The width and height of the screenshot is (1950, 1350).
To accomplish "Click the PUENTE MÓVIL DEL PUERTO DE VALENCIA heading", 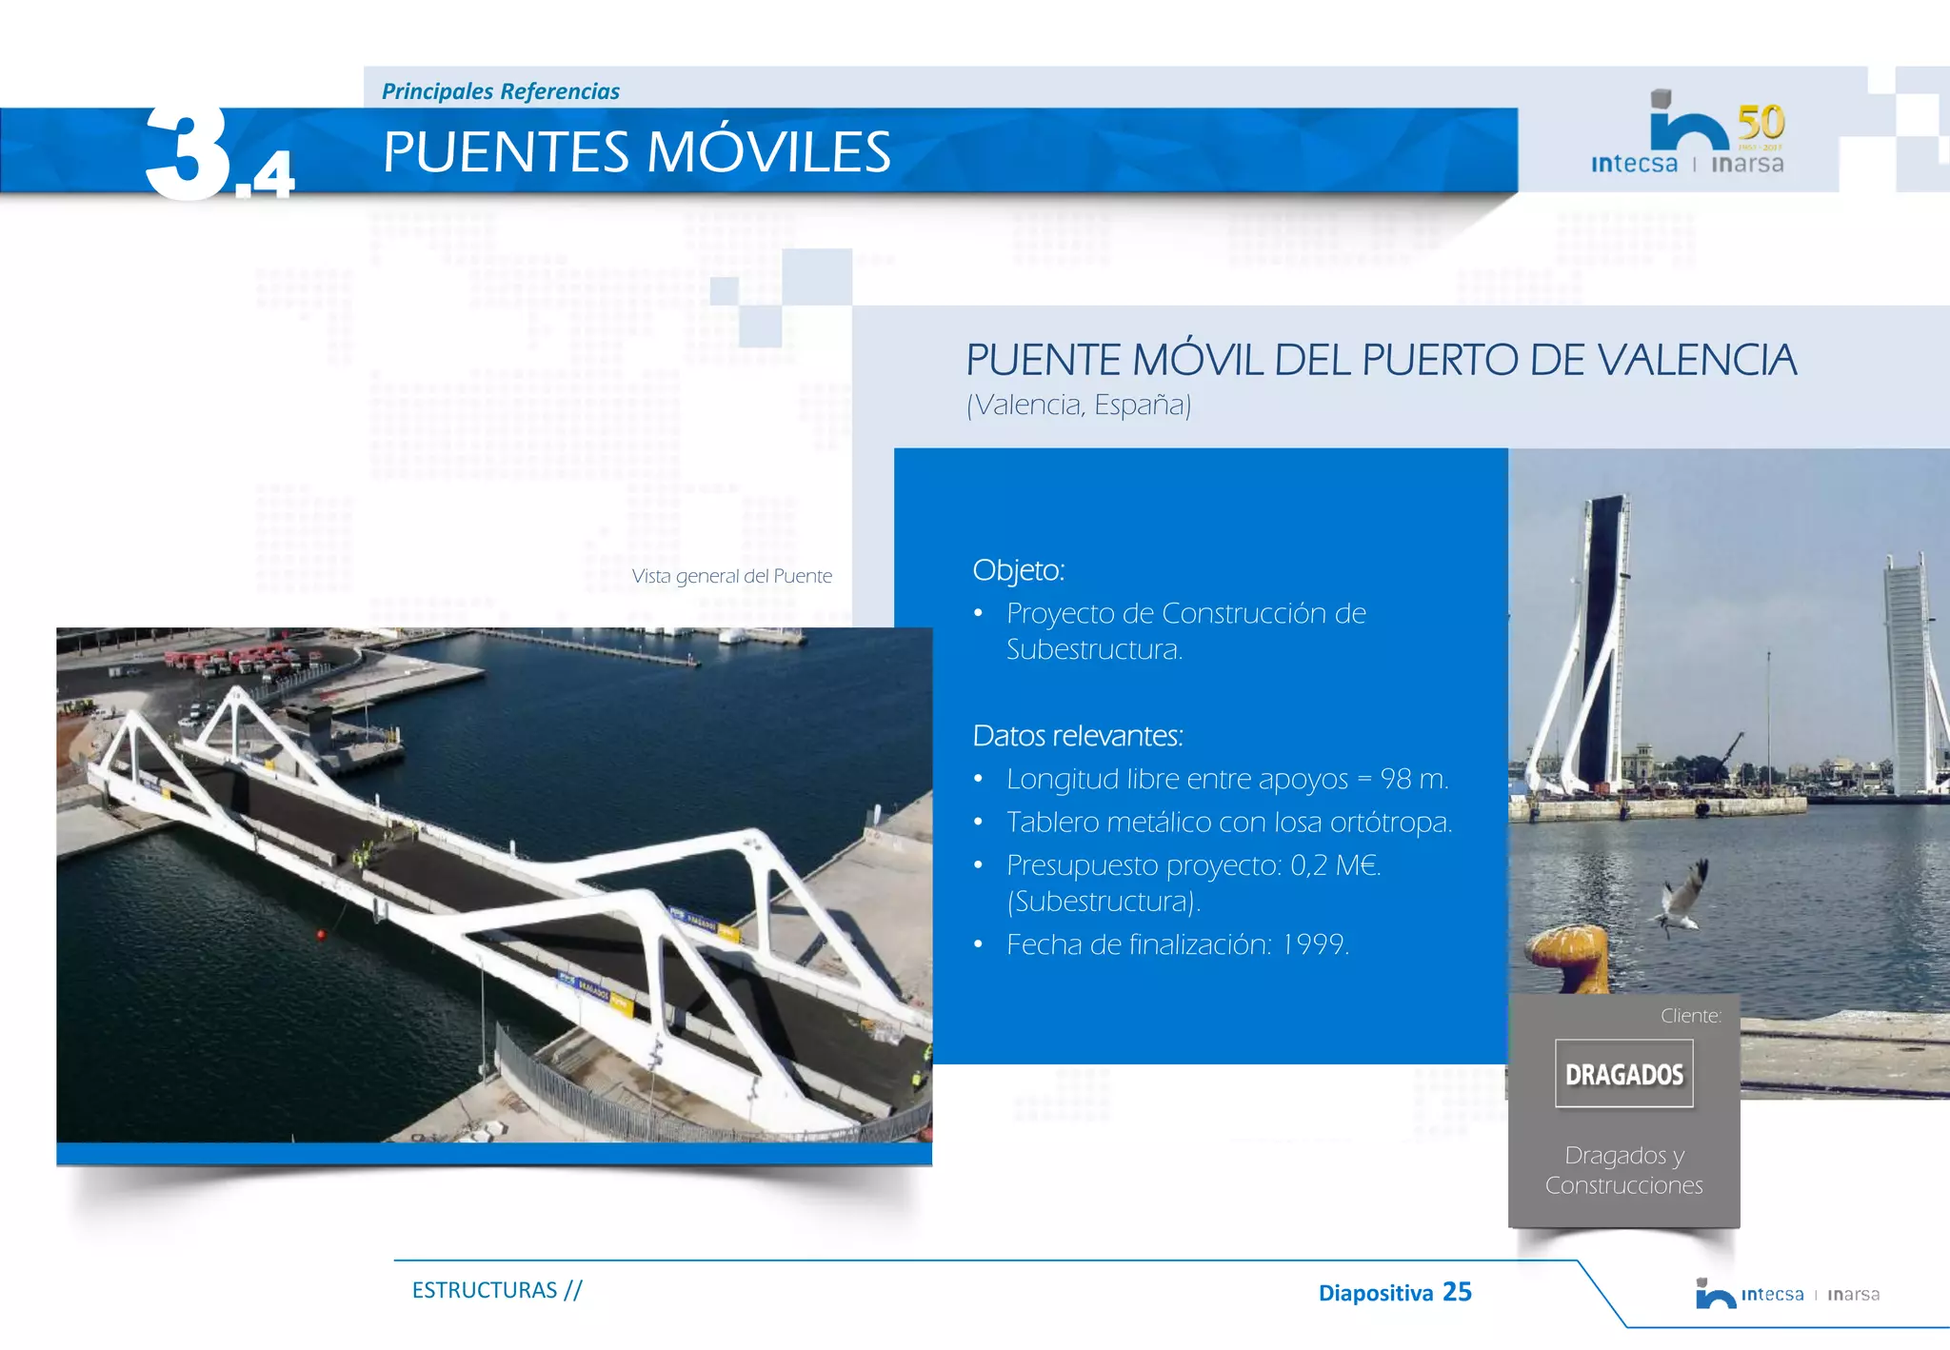I will [x=1381, y=360].
